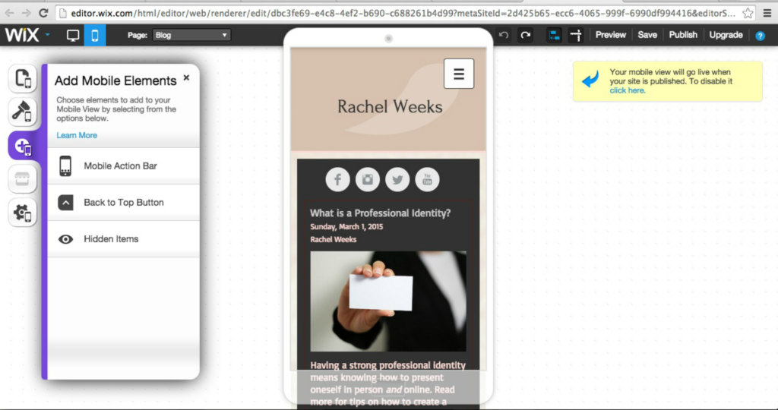Follow the 'click here' link in notice

[627, 90]
